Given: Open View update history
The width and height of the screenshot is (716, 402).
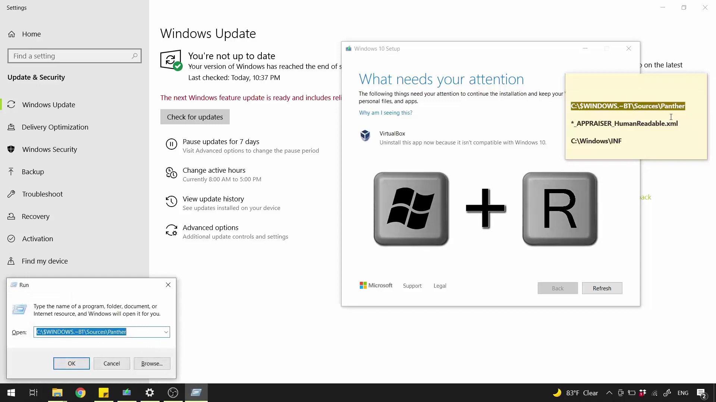Looking at the screenshot, I should point(213,199).
